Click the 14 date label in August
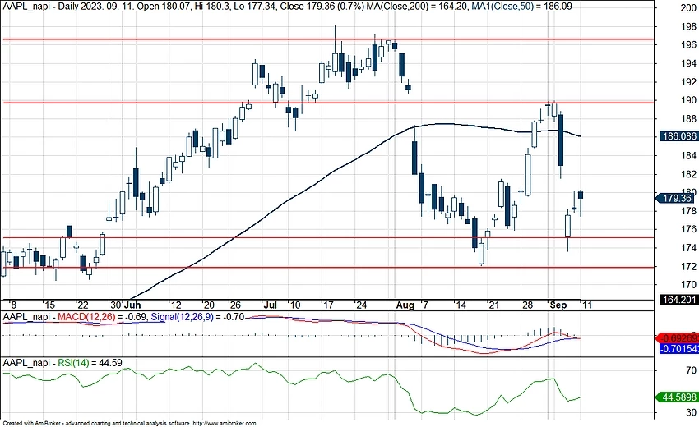The image size is (699, 427). coord(460,305)
